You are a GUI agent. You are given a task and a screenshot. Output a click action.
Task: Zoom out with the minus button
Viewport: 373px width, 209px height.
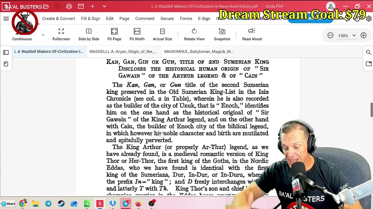pos(330,35)
